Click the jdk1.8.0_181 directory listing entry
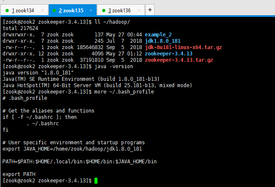This screenshot has height=187, width=275. coord(163,41)
